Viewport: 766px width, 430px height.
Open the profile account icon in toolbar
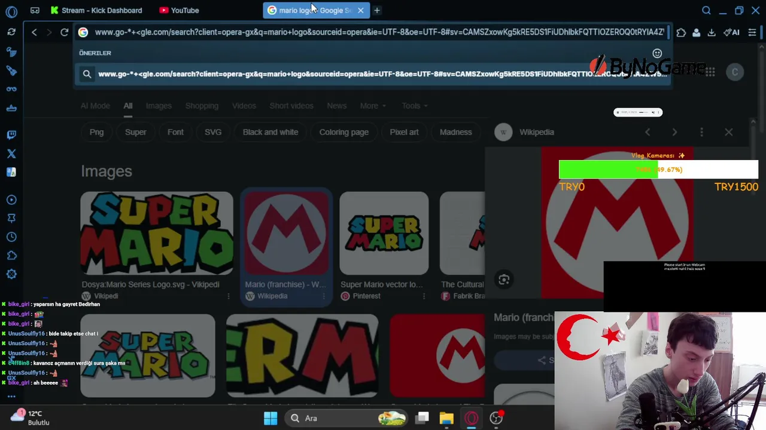696,32
